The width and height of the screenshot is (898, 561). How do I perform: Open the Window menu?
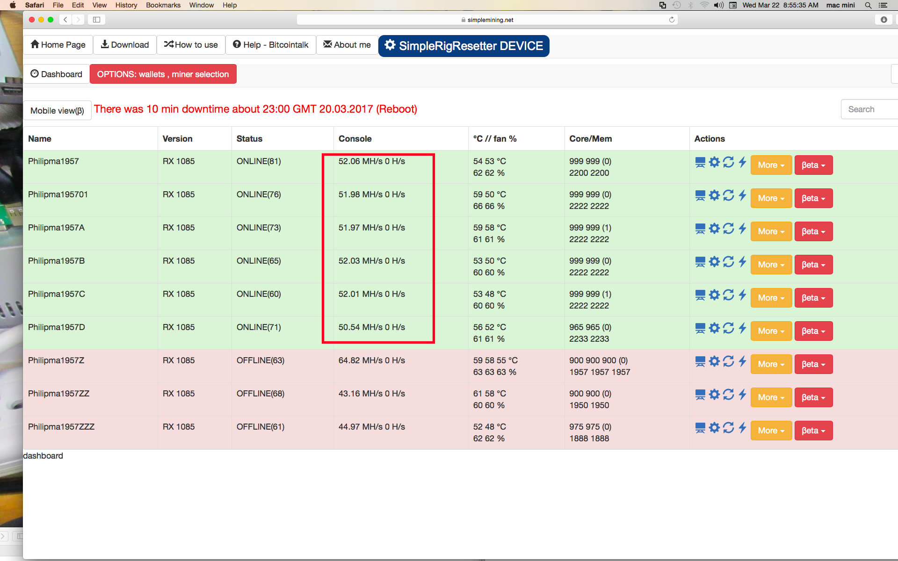tap(202, 5)
